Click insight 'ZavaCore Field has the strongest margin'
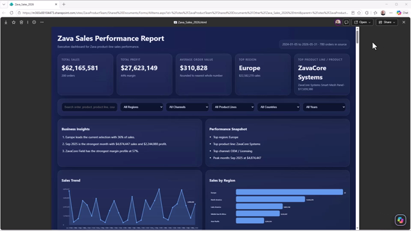 [x=102, y=151]
